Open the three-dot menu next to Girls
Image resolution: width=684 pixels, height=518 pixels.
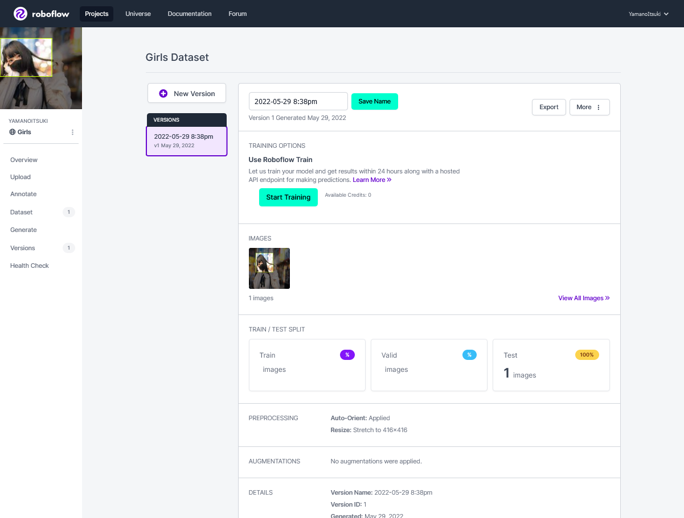pyautogui.click(x=72, y=132)
